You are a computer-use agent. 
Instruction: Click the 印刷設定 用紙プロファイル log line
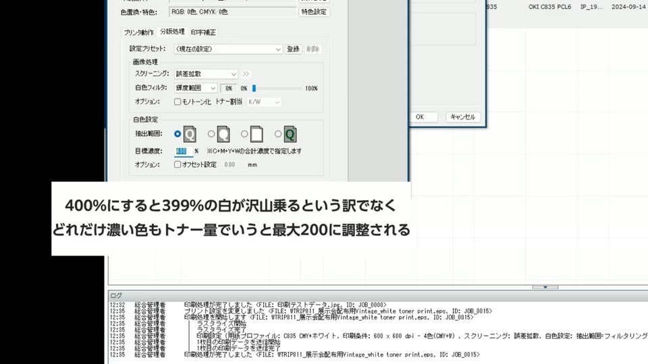[421, 336]
